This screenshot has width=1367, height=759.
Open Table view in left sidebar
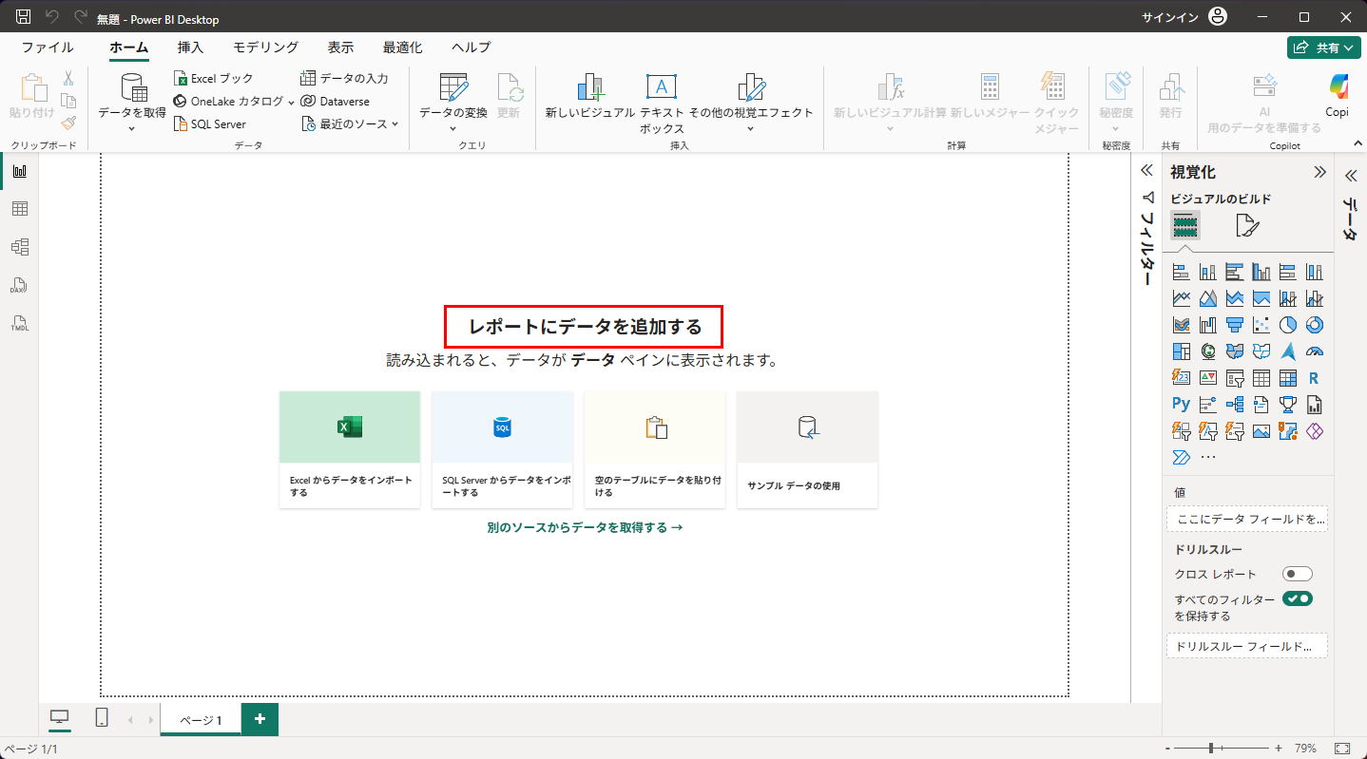pyautogui.click(x=19, y=209)
